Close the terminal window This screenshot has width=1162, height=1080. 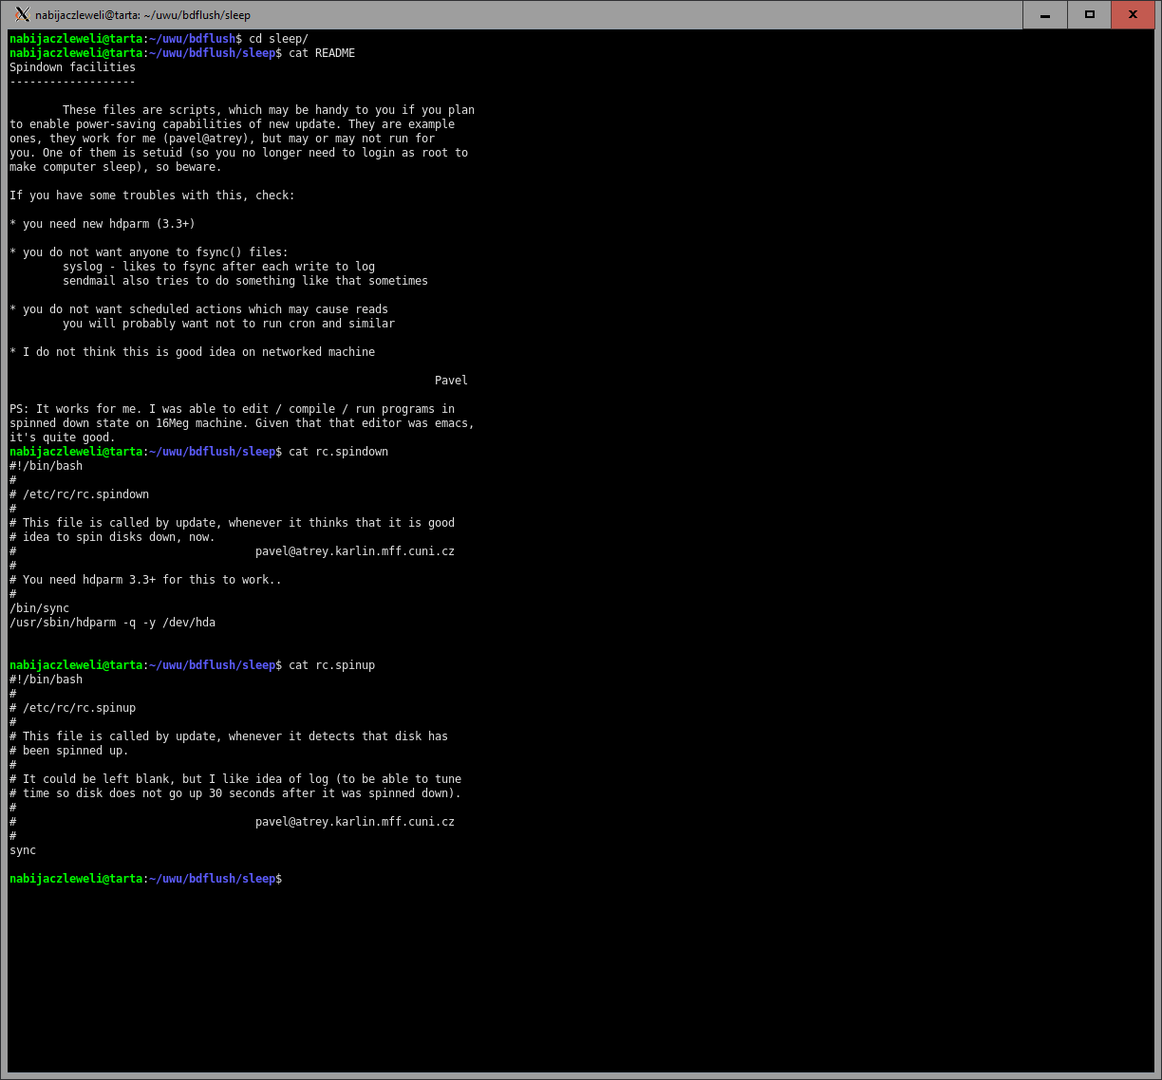point(1133,14)
